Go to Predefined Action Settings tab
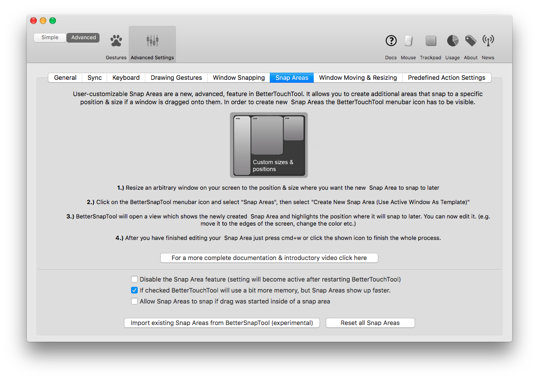Screen dimensions: 539x380 447,77
